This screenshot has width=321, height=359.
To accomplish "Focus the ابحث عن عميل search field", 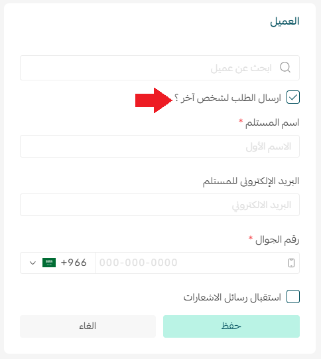I will (x=160, y=68).
